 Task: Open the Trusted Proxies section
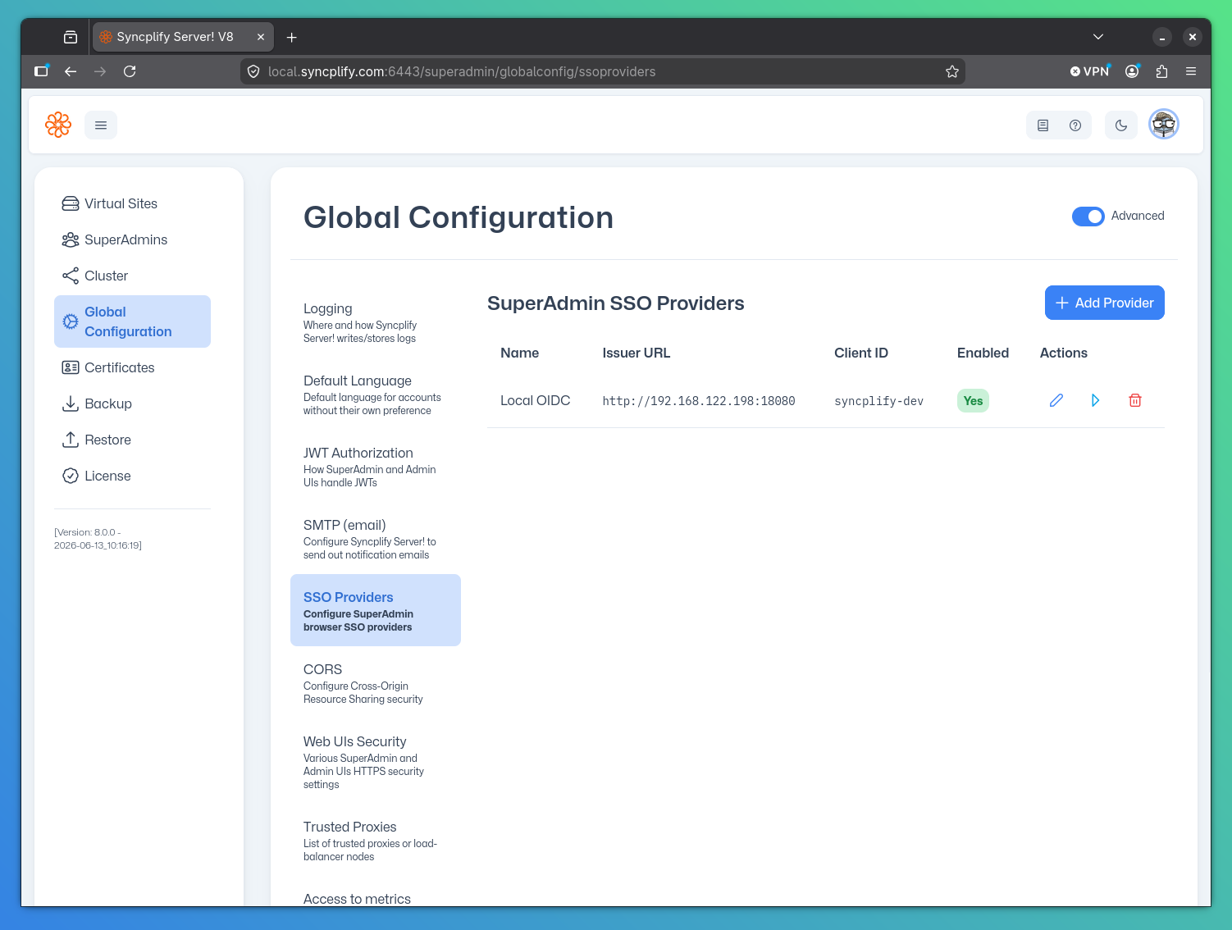375,840
